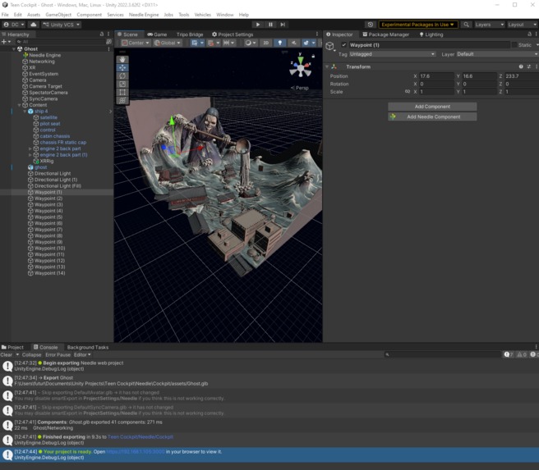Screen dimensions: 539x470
Task: Switch to the Project tab
Action: click(x=12, y=347)
